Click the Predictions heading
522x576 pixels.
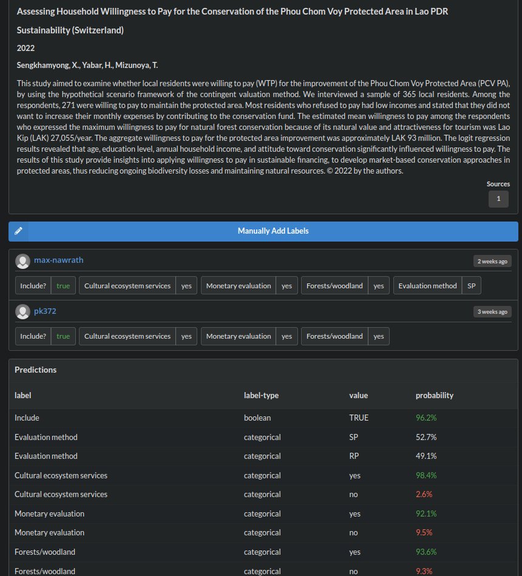(x=36, y=370)
